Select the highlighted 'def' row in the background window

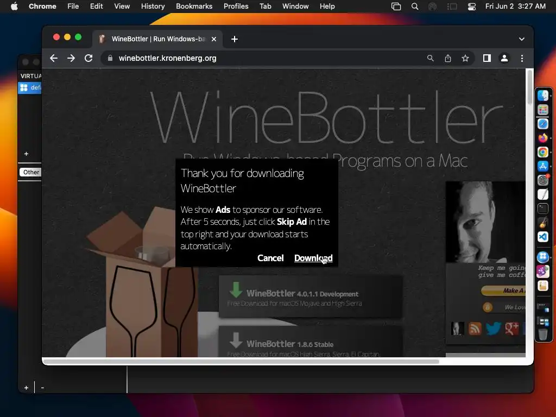pyautogui.click(x=30, y=87)
